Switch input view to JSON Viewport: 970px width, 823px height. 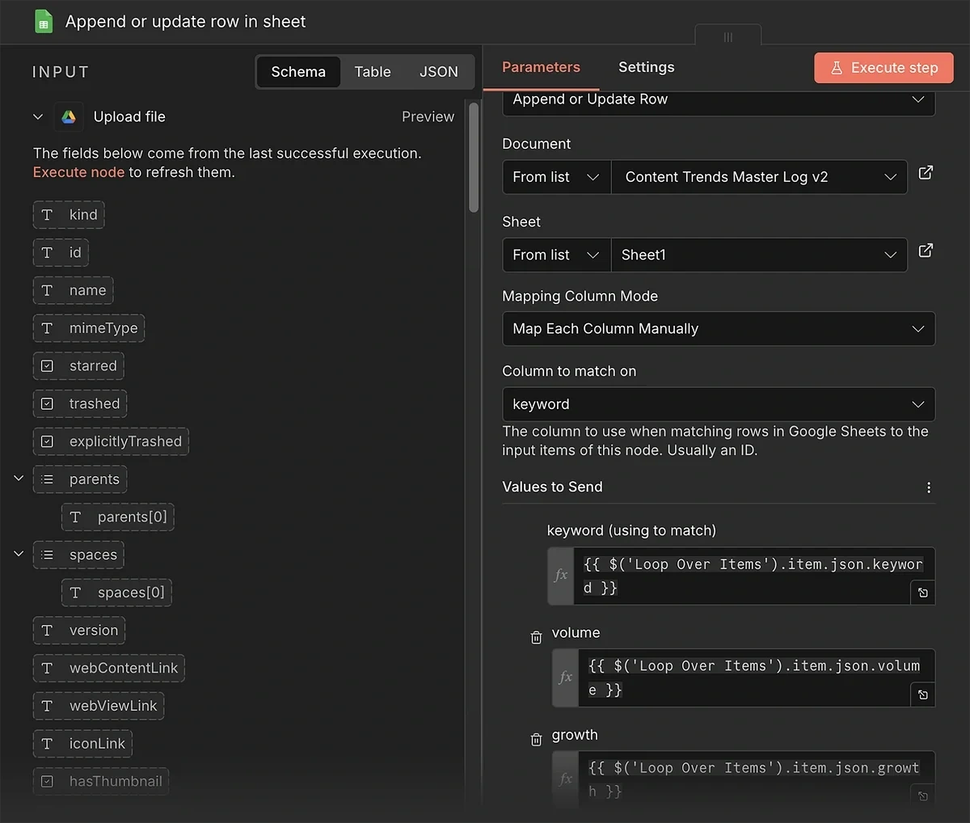click(438, 72)
